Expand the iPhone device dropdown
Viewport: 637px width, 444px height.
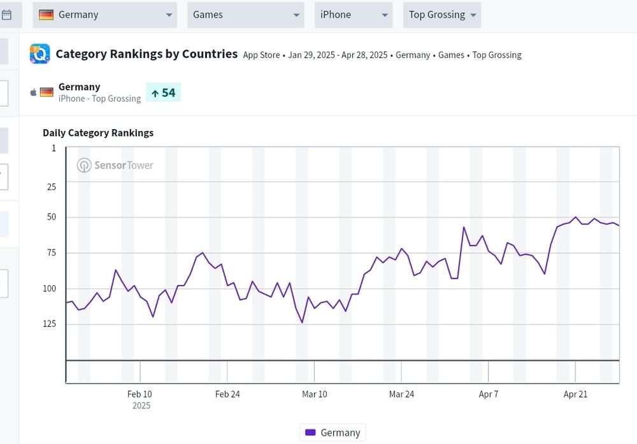(354, 15)
